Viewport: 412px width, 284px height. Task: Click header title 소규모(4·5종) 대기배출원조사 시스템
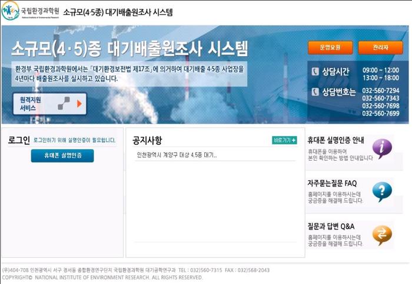(x=118, y=12)
